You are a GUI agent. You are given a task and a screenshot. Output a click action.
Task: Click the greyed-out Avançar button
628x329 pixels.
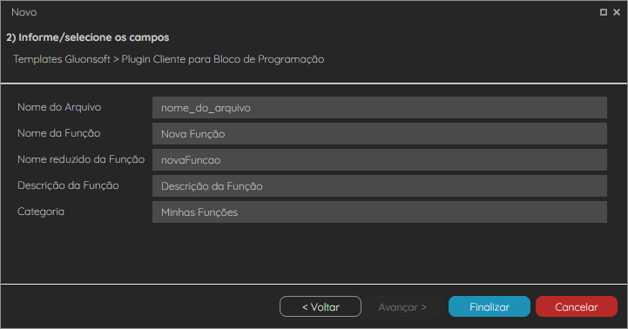402,306
